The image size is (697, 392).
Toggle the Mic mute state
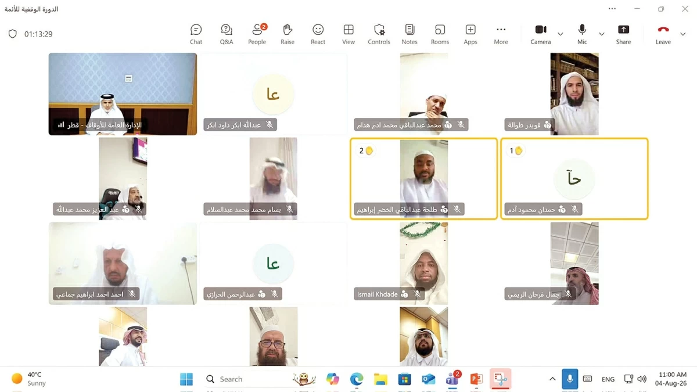582,34
